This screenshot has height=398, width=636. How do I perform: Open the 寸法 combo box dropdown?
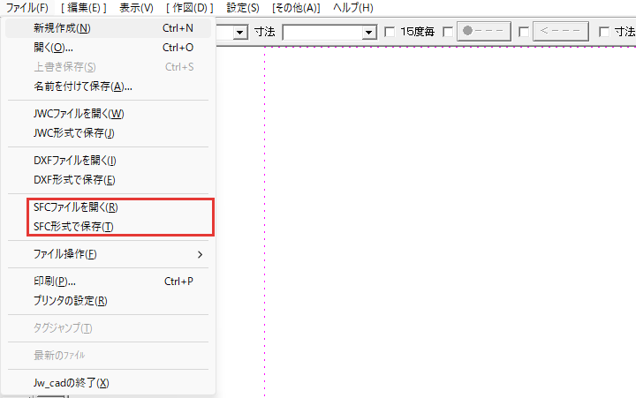pos(368,32)
